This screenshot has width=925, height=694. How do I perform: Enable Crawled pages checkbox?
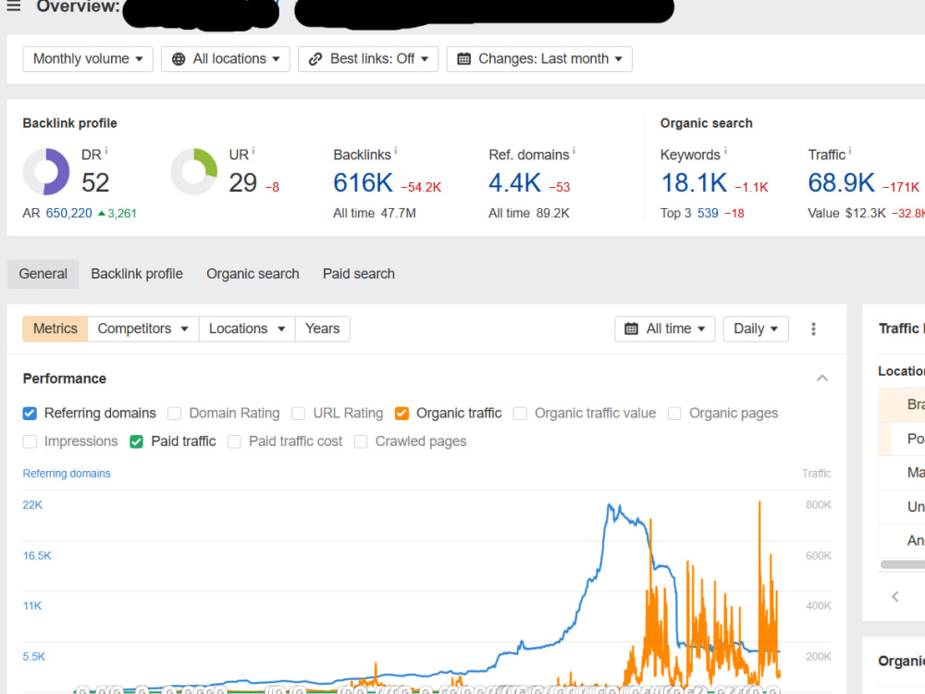(361, 441)
